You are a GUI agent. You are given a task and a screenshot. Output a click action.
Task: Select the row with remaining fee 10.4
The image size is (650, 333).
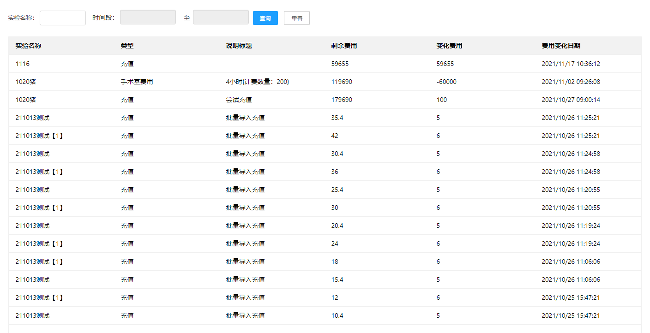(337, 316)
